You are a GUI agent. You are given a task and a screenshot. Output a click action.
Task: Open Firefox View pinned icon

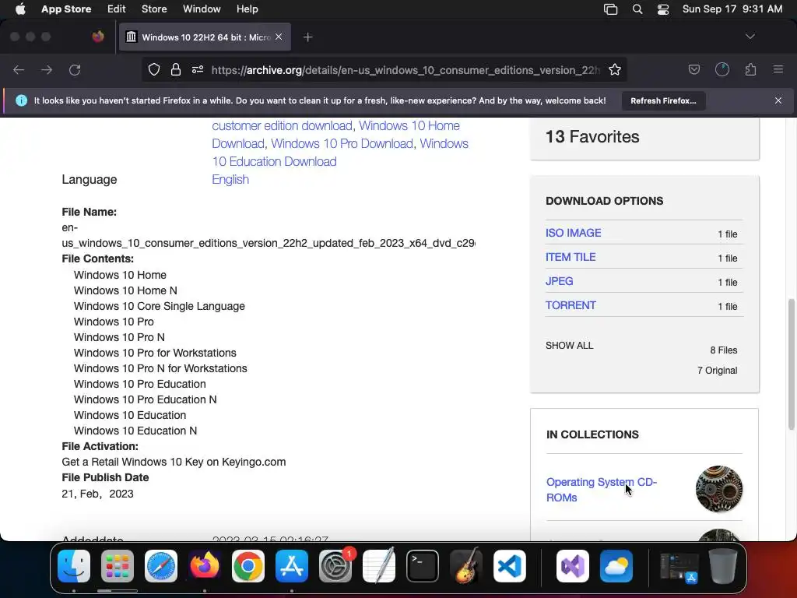point(98,37)
